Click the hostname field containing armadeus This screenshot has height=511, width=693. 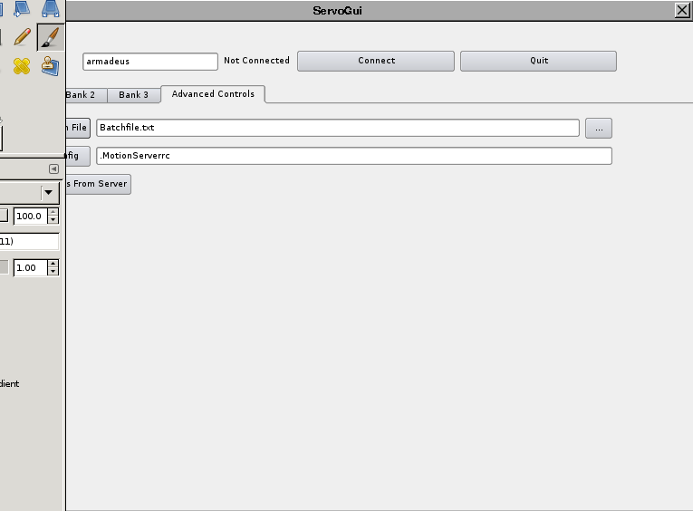(150, 62)
